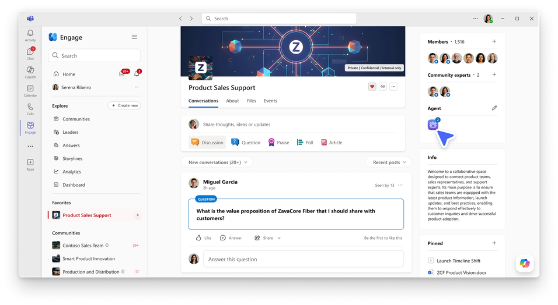This screenshot has width=558, height=305.
Task: Switch to the About tab
Action: coord(232,101)
